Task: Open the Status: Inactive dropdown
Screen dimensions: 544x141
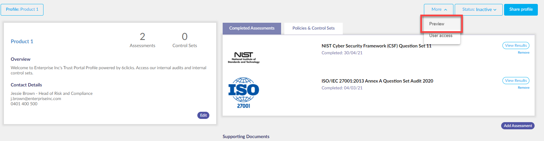Action: click(479, 10)
